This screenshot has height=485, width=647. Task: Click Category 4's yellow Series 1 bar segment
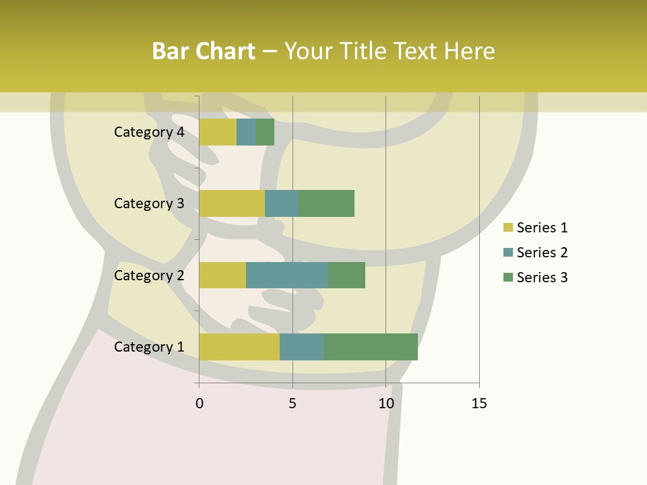[x=218, y=132]
